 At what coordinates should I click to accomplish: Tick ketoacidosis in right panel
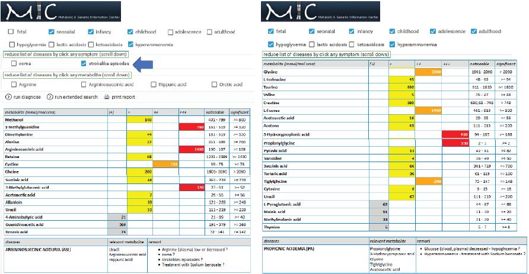[x=352, y=44]
